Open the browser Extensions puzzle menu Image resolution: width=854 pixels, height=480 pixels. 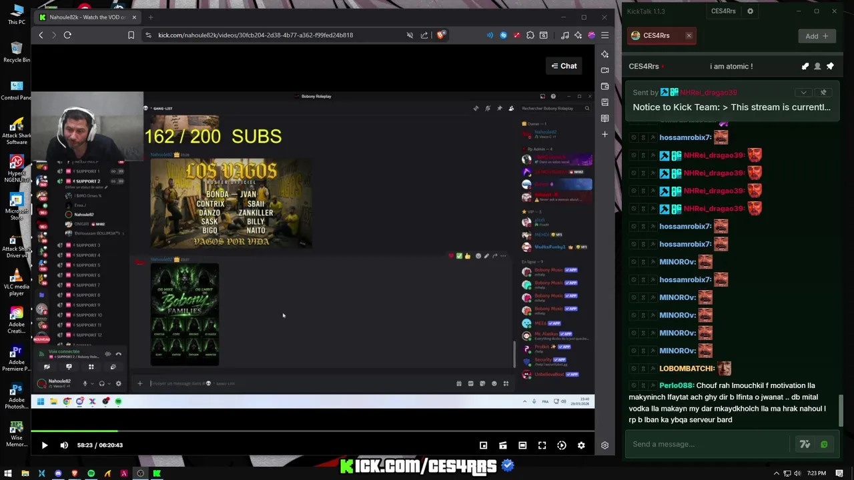pyautogui.click(x=530, y=35)
